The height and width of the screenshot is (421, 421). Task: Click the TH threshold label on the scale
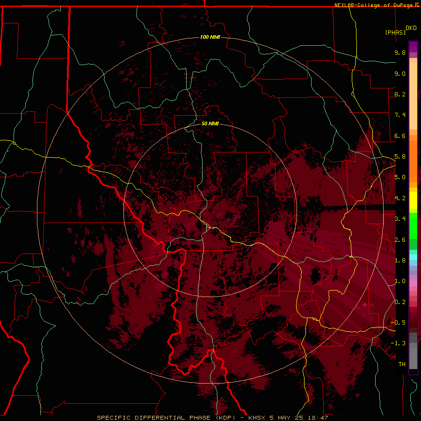pos(402,364)
